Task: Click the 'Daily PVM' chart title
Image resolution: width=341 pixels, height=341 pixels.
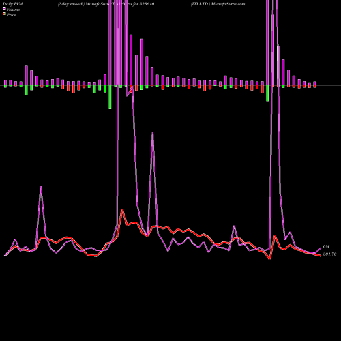Action: click(13, 4)
